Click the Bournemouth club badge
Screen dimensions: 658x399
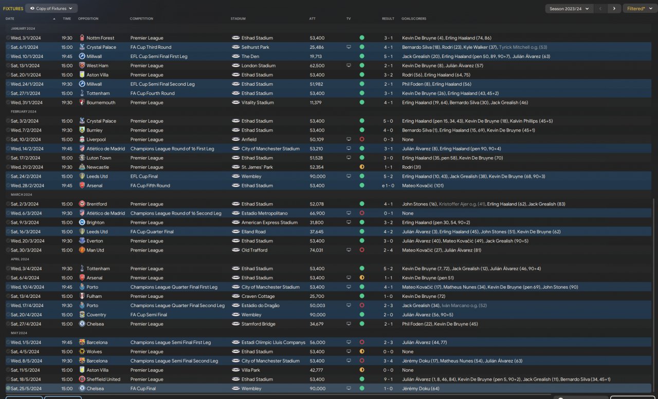pos(82,103)
